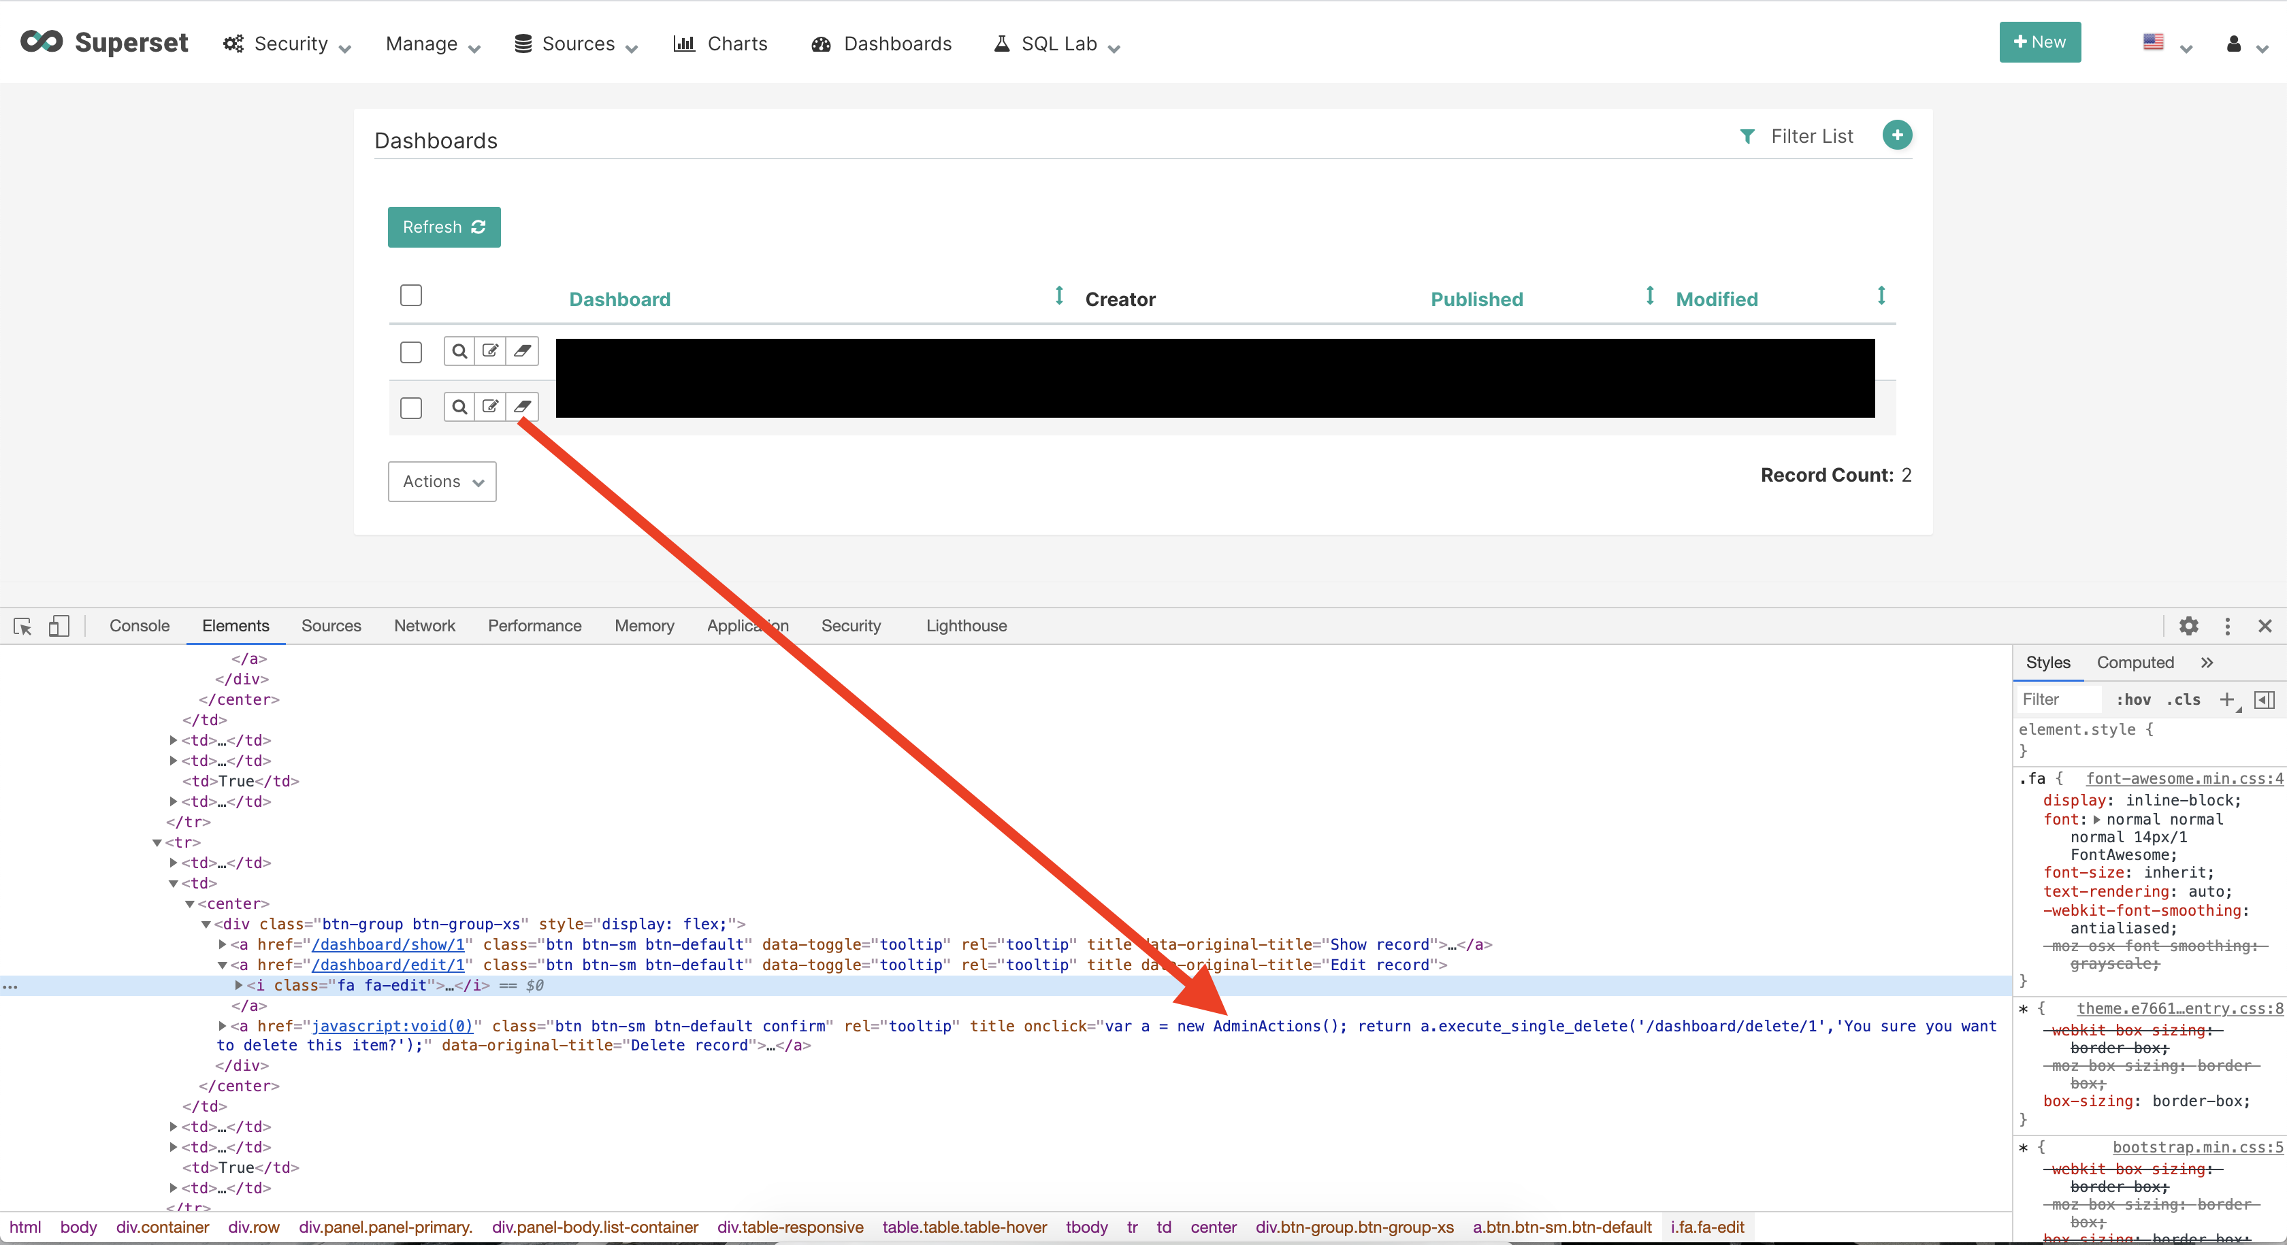Delete record using the eraser icon
The image size is (2287, 1245).
[522, 352]
